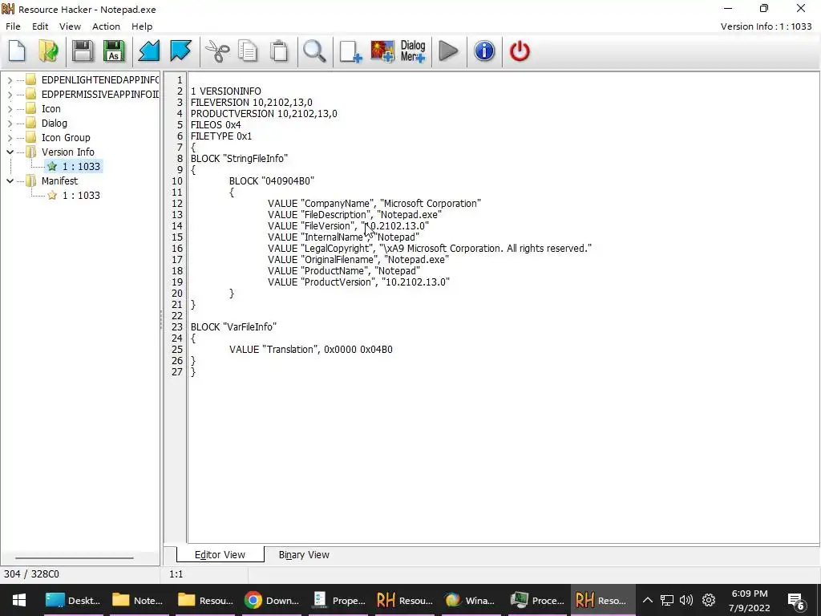Open the Dialog Merge toolbar button

[413, 51]
